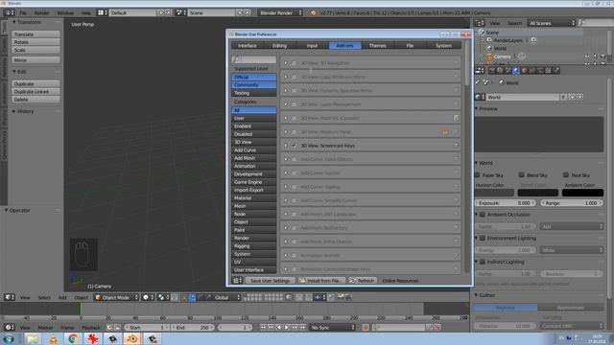Enable the 3D View: Layer Management checkbox

pos(294,104)
